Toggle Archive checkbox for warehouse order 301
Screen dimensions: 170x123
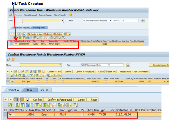click(x=39, y=81)
